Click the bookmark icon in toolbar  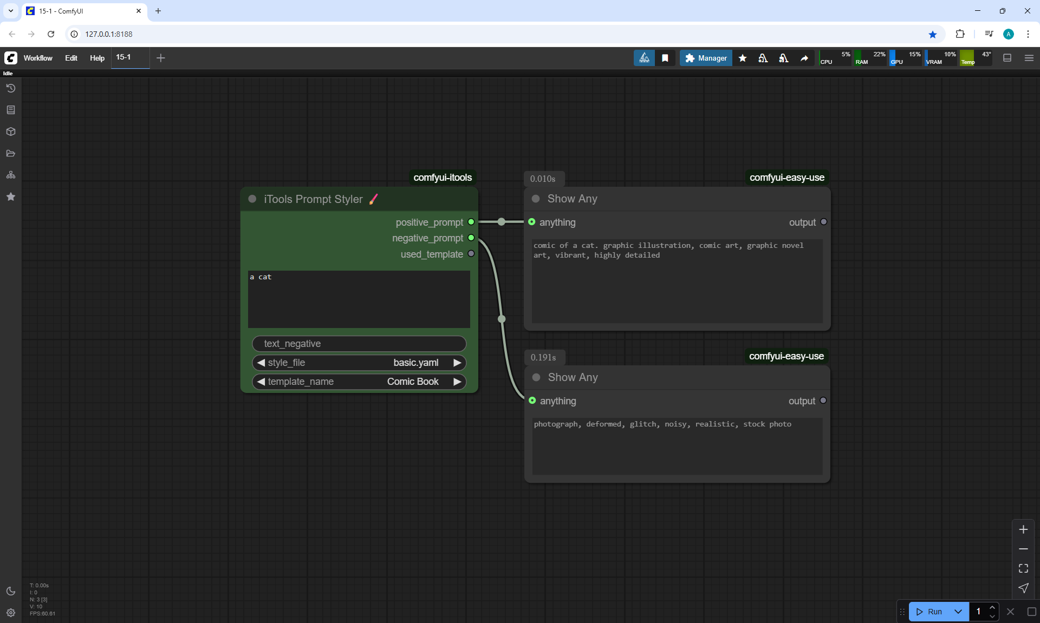(x=665, y=58)
